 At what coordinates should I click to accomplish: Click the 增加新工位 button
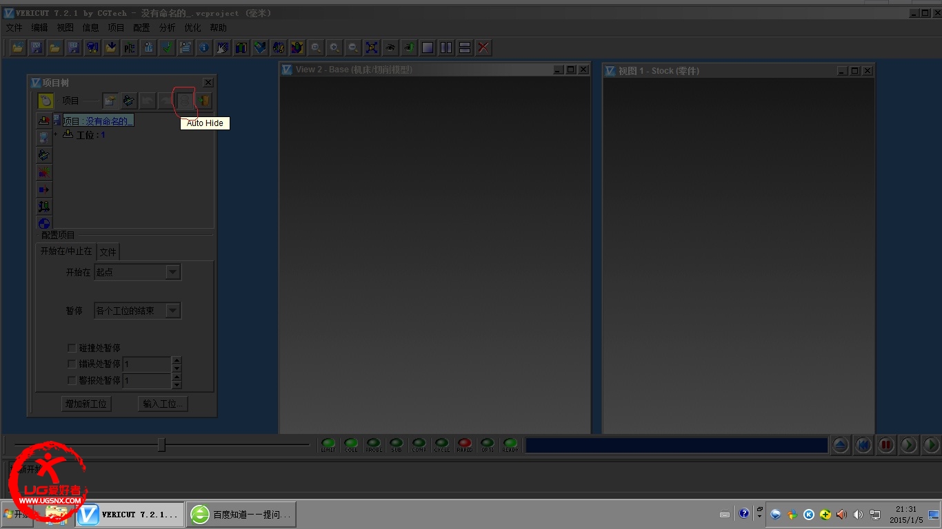tap(86, 404)
